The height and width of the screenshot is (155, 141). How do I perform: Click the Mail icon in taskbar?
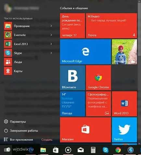[x=81, y=150]
